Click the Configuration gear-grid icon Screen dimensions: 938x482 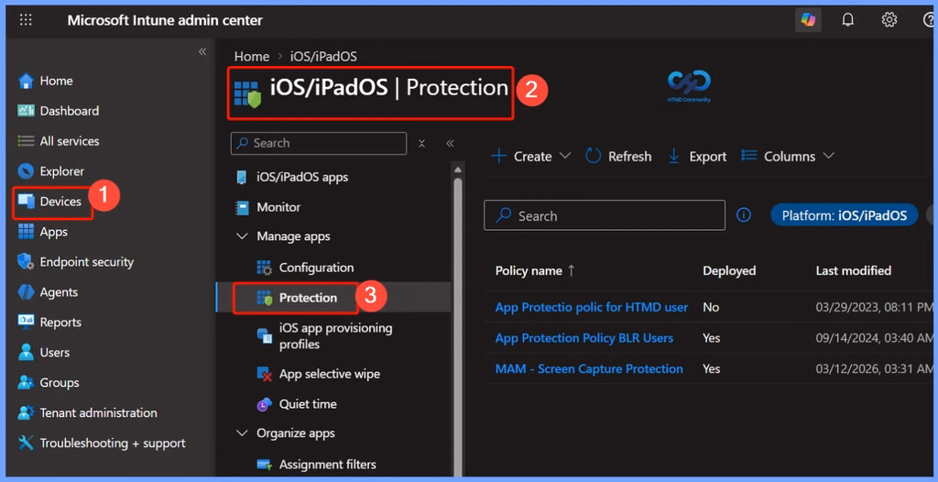264,268
